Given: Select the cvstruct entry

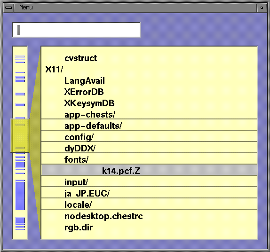Looking at the screenshot, I should click(x=80, y=58).
